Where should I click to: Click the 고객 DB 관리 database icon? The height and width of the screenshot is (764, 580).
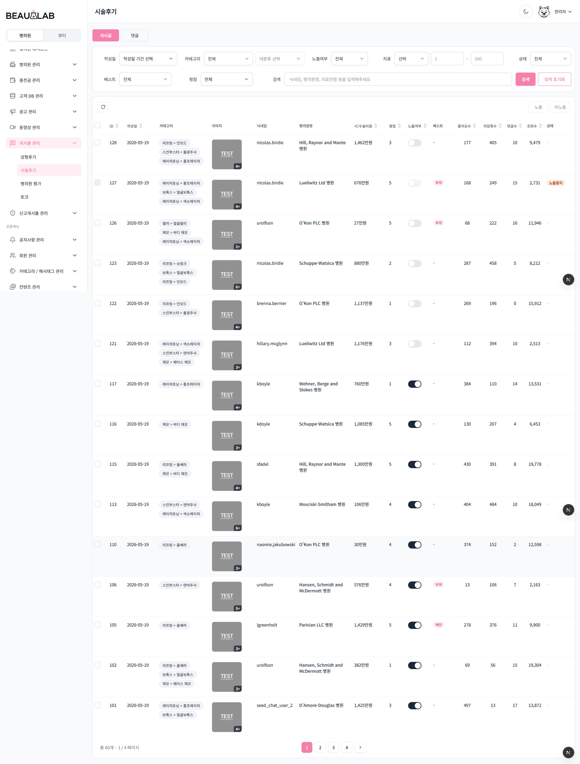[x=13, y=96]
